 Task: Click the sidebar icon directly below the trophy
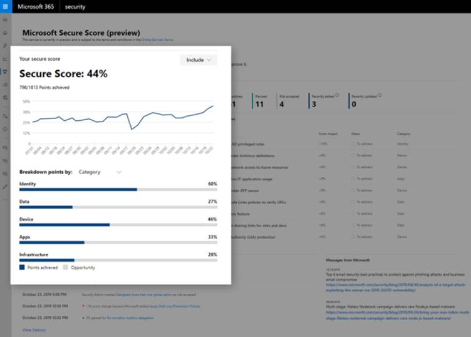pyautogui.click(x=5, y=85)
